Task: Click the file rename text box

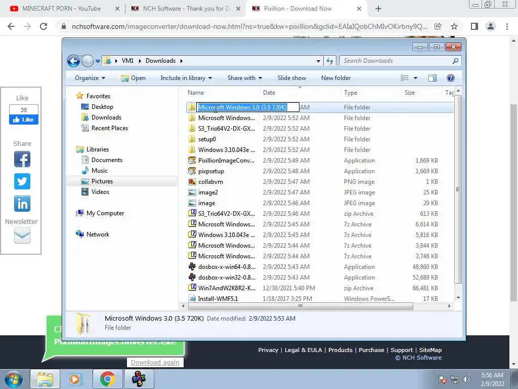Action: [248, 107]
